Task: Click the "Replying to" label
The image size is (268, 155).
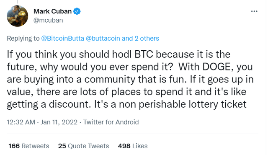Action: click(x=23, y=39)
